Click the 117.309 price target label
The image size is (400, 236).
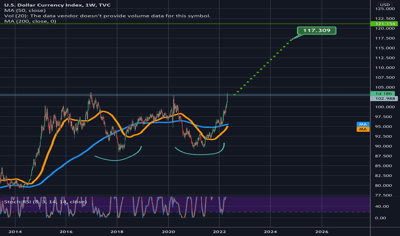pos(317,30)
